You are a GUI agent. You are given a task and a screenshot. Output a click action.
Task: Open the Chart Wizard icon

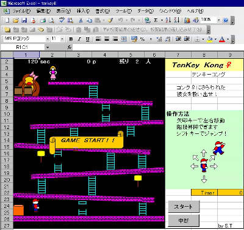(x=187, y=20)
